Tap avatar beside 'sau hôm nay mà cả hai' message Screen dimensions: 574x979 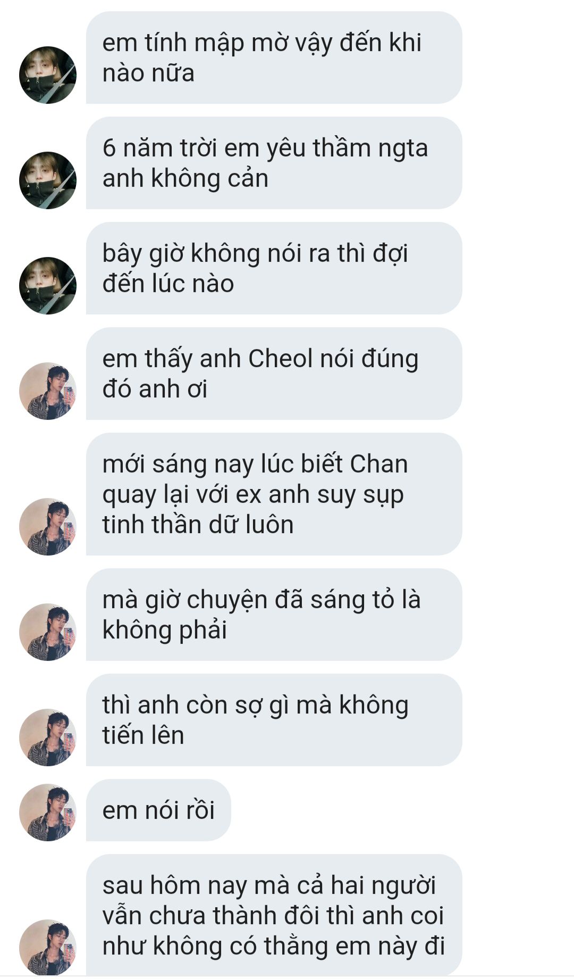point(48,948)
